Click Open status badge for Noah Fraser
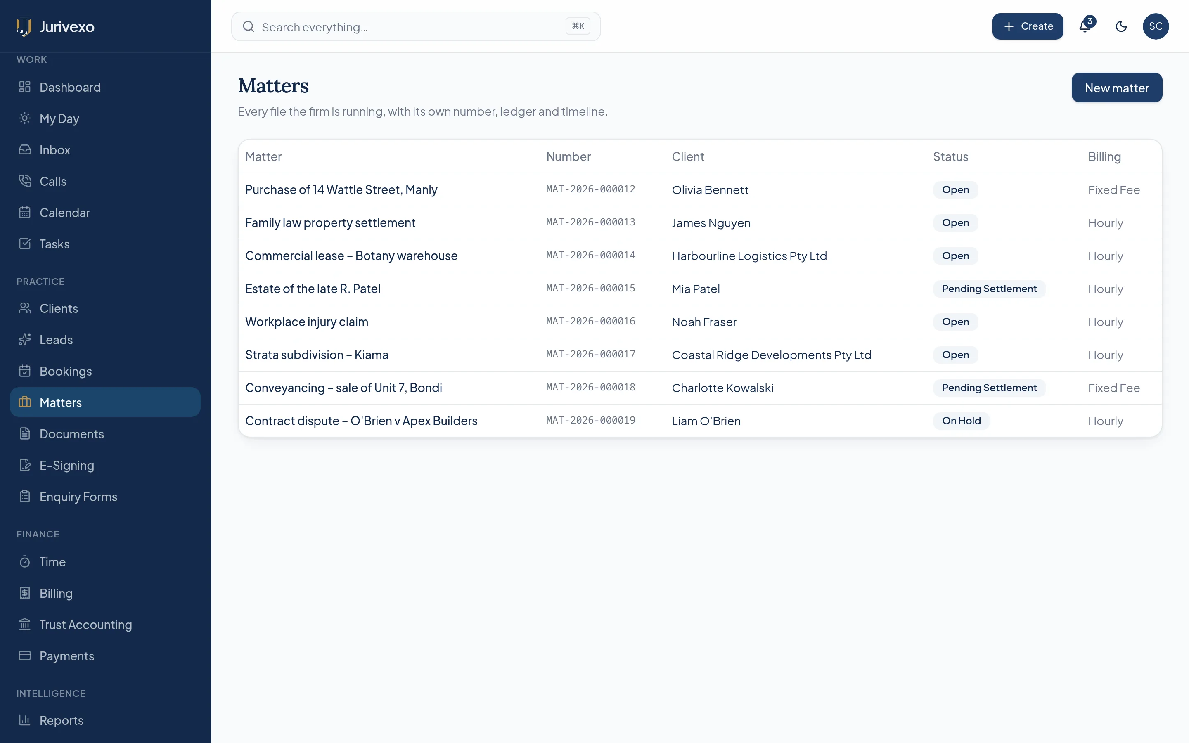1189x743 pixels. (x=955, y=322)
